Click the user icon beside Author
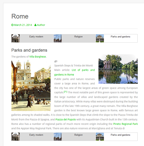Image resolution: width=144 pixels, height=146 pixels. [x=36, y=25]
